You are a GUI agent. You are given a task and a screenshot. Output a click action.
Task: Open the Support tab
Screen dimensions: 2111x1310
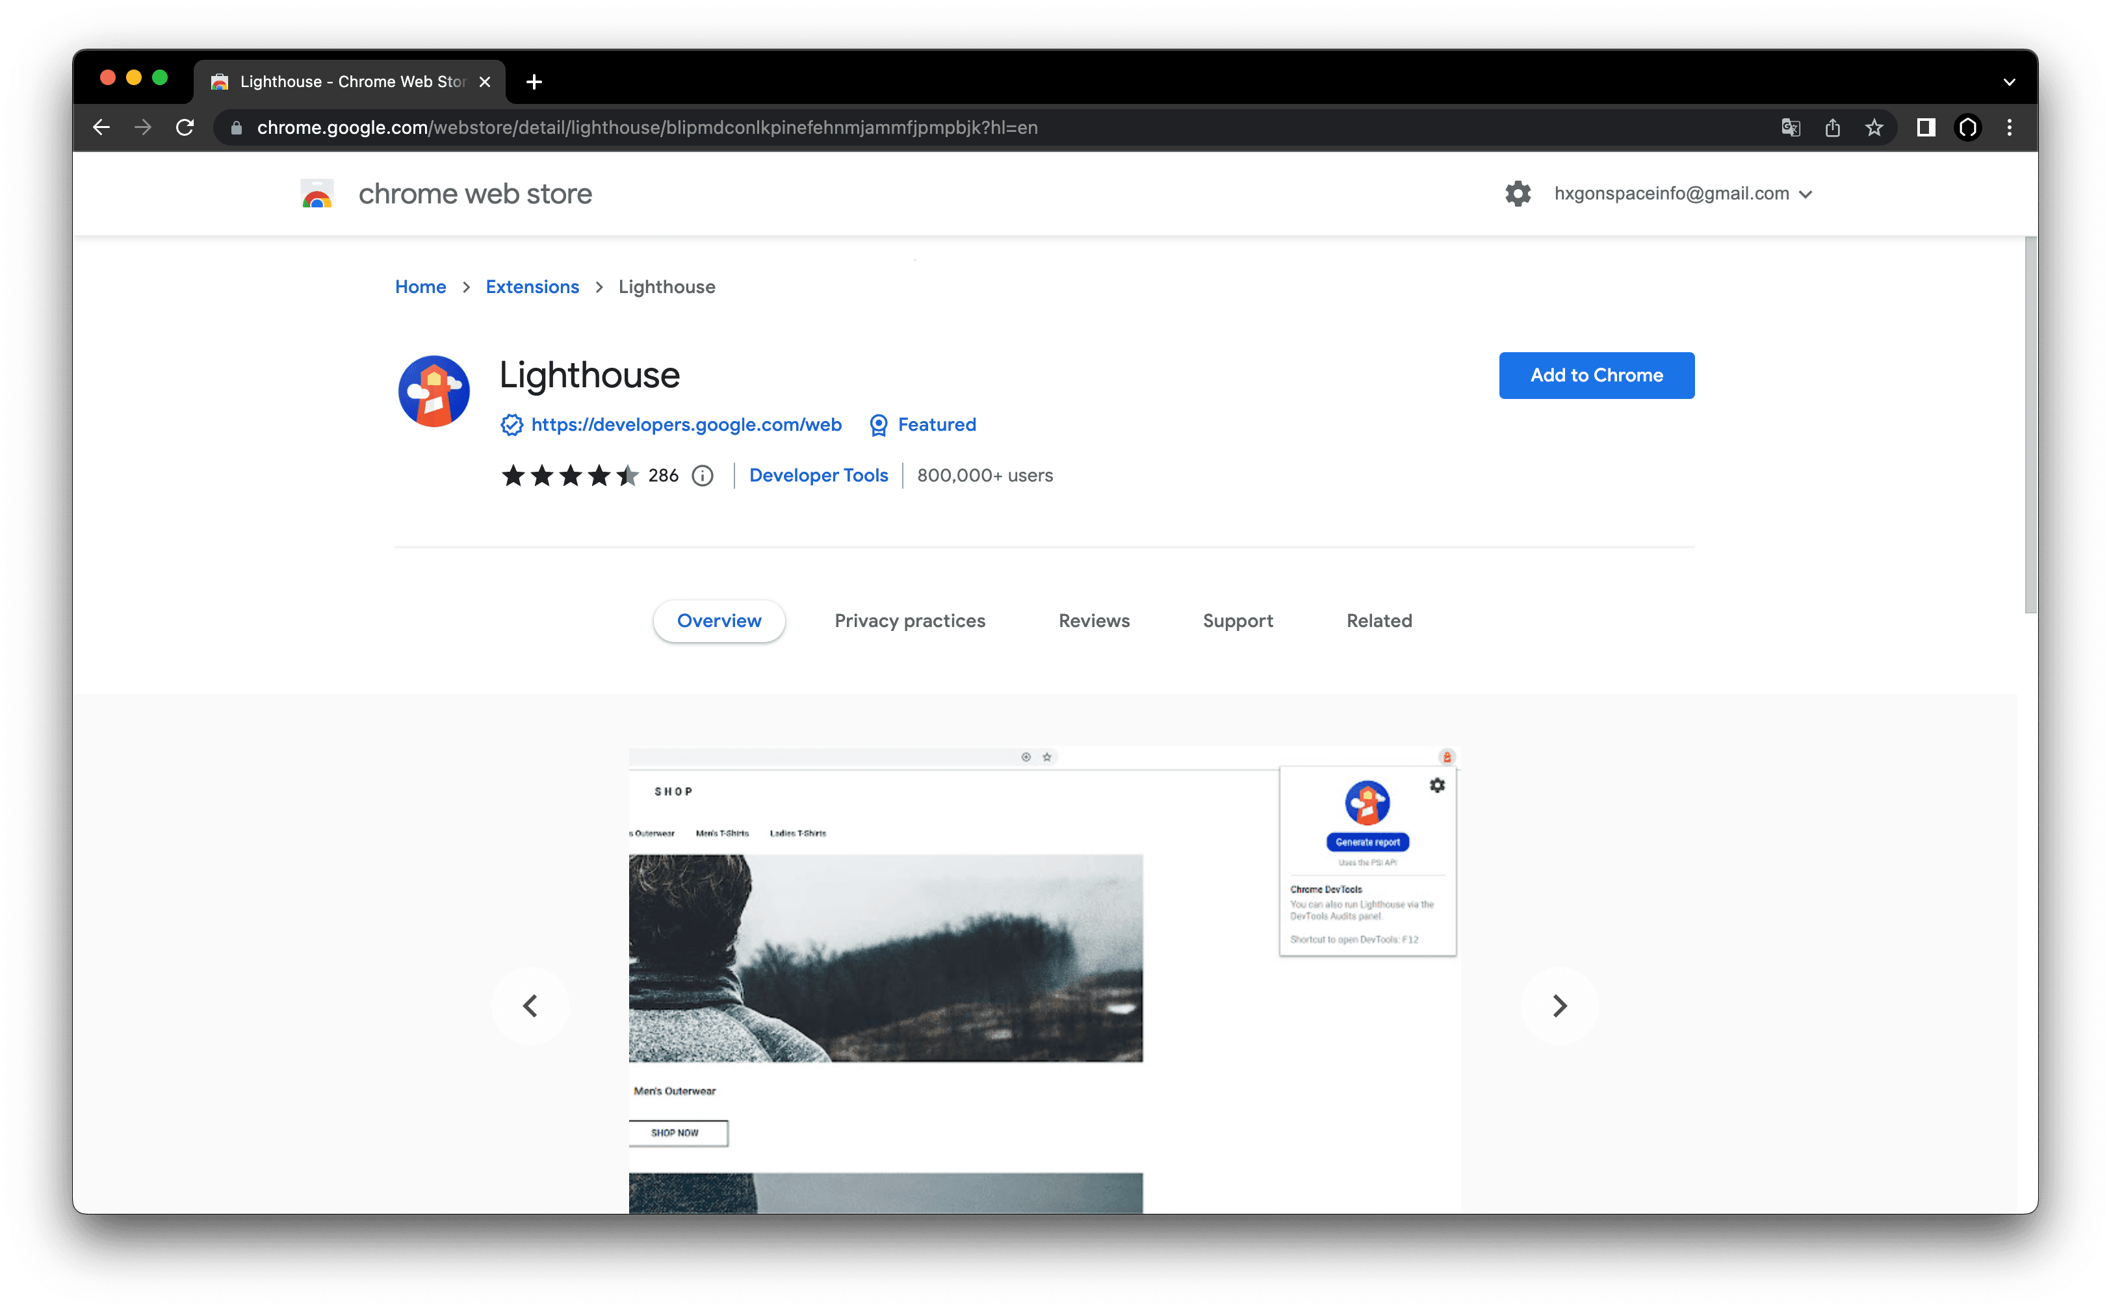pos(1237,621)
